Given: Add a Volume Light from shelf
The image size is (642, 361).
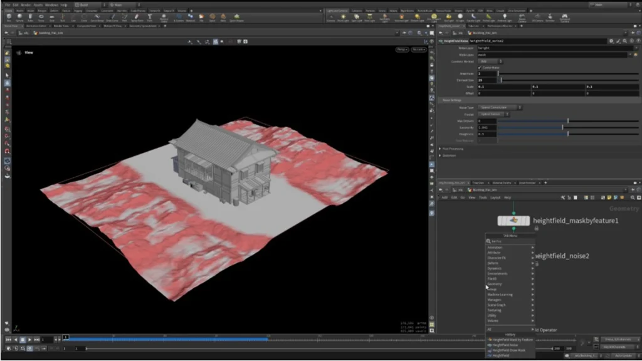Looking at the screenshot, I should point(401,17).
